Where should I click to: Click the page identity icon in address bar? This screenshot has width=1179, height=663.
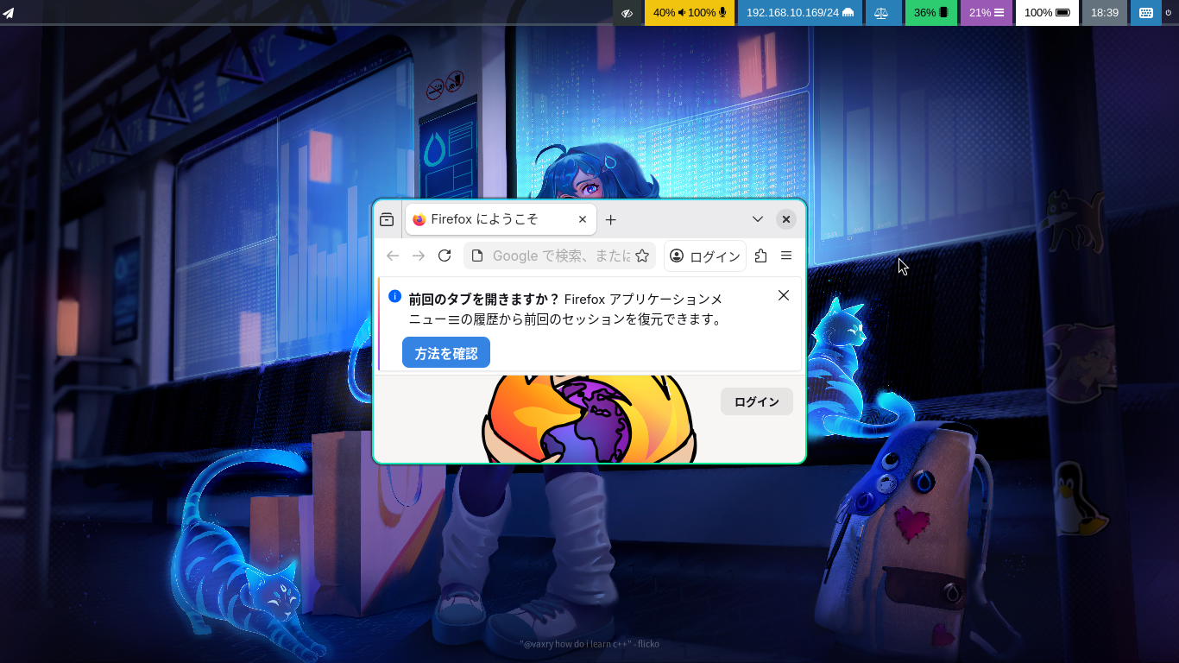[x=477, y=256]
